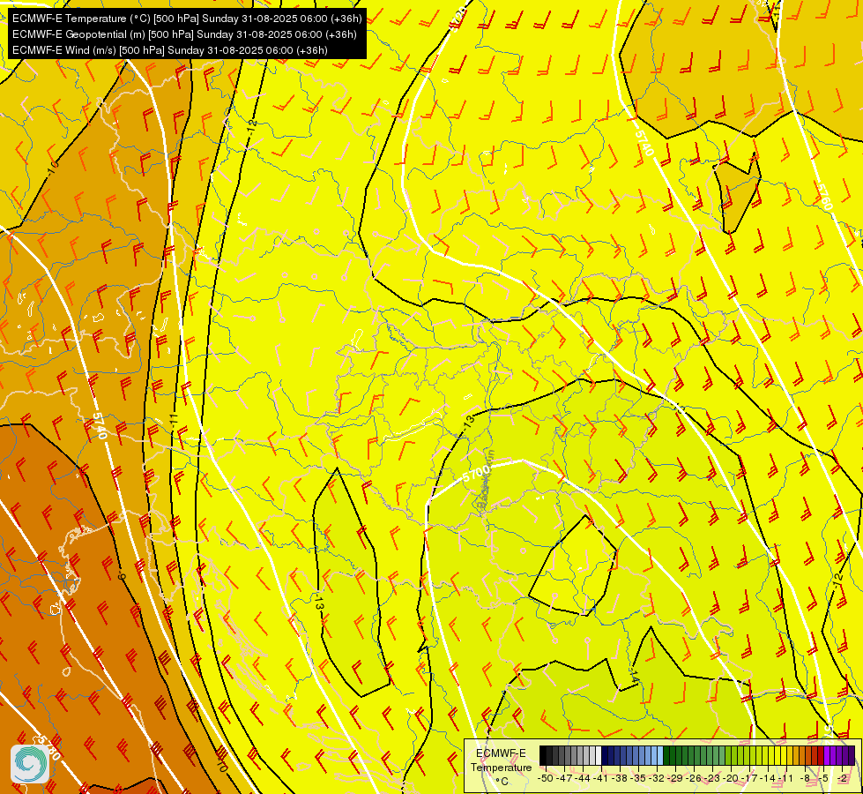Click the -17 value in the legend
The height and width of the screenshot is (794, 863).
tap(749, 779)
